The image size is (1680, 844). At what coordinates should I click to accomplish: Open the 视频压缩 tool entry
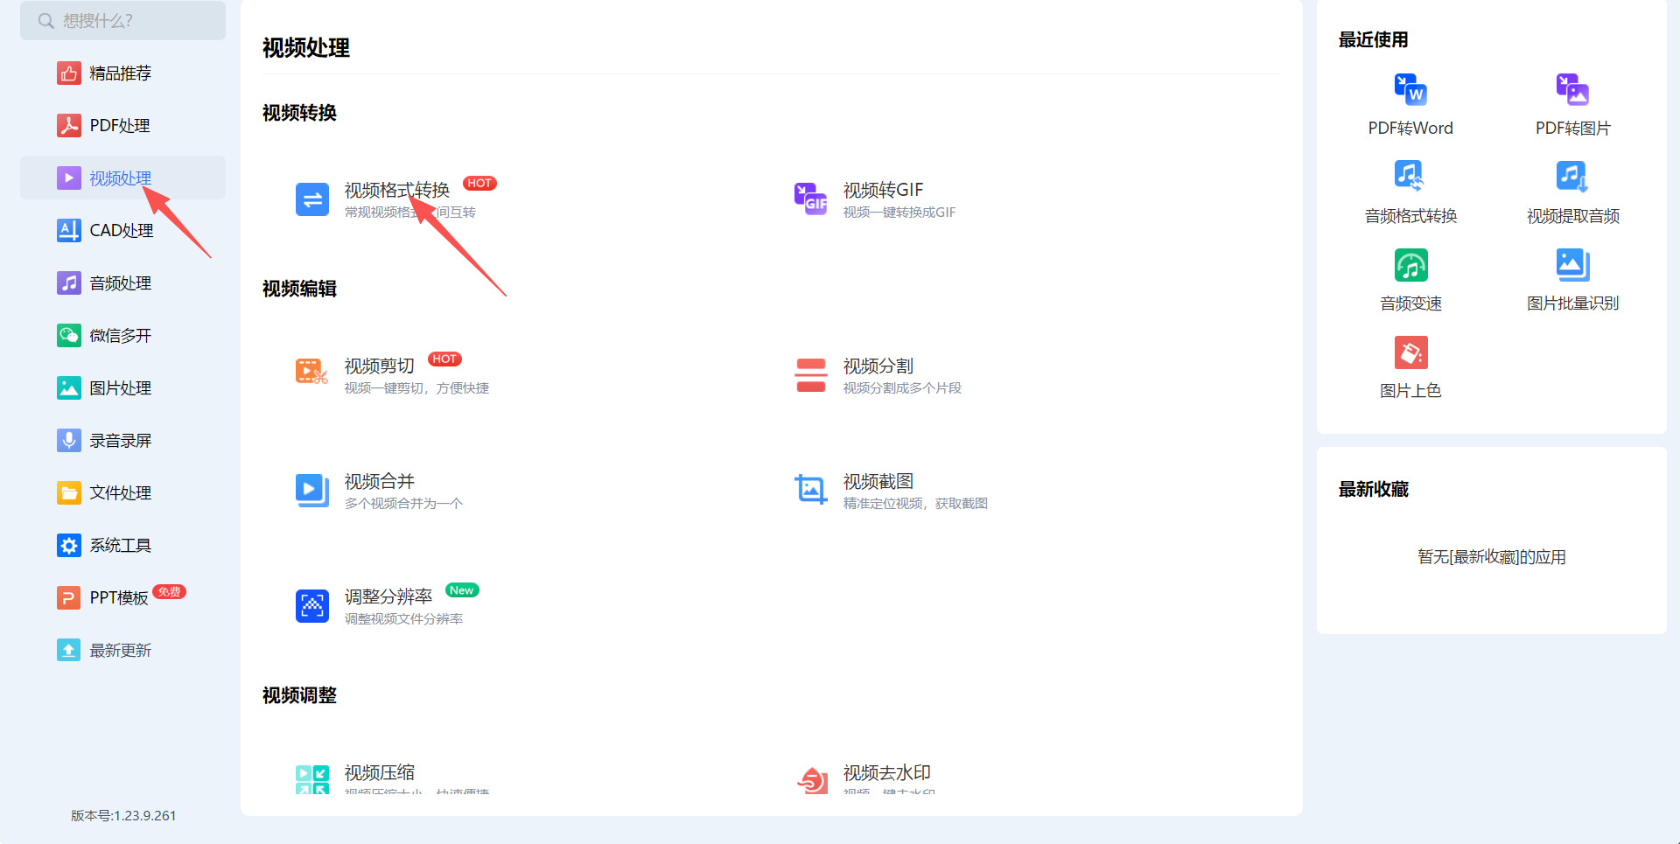pyautogui.click(x=379, y=773)
